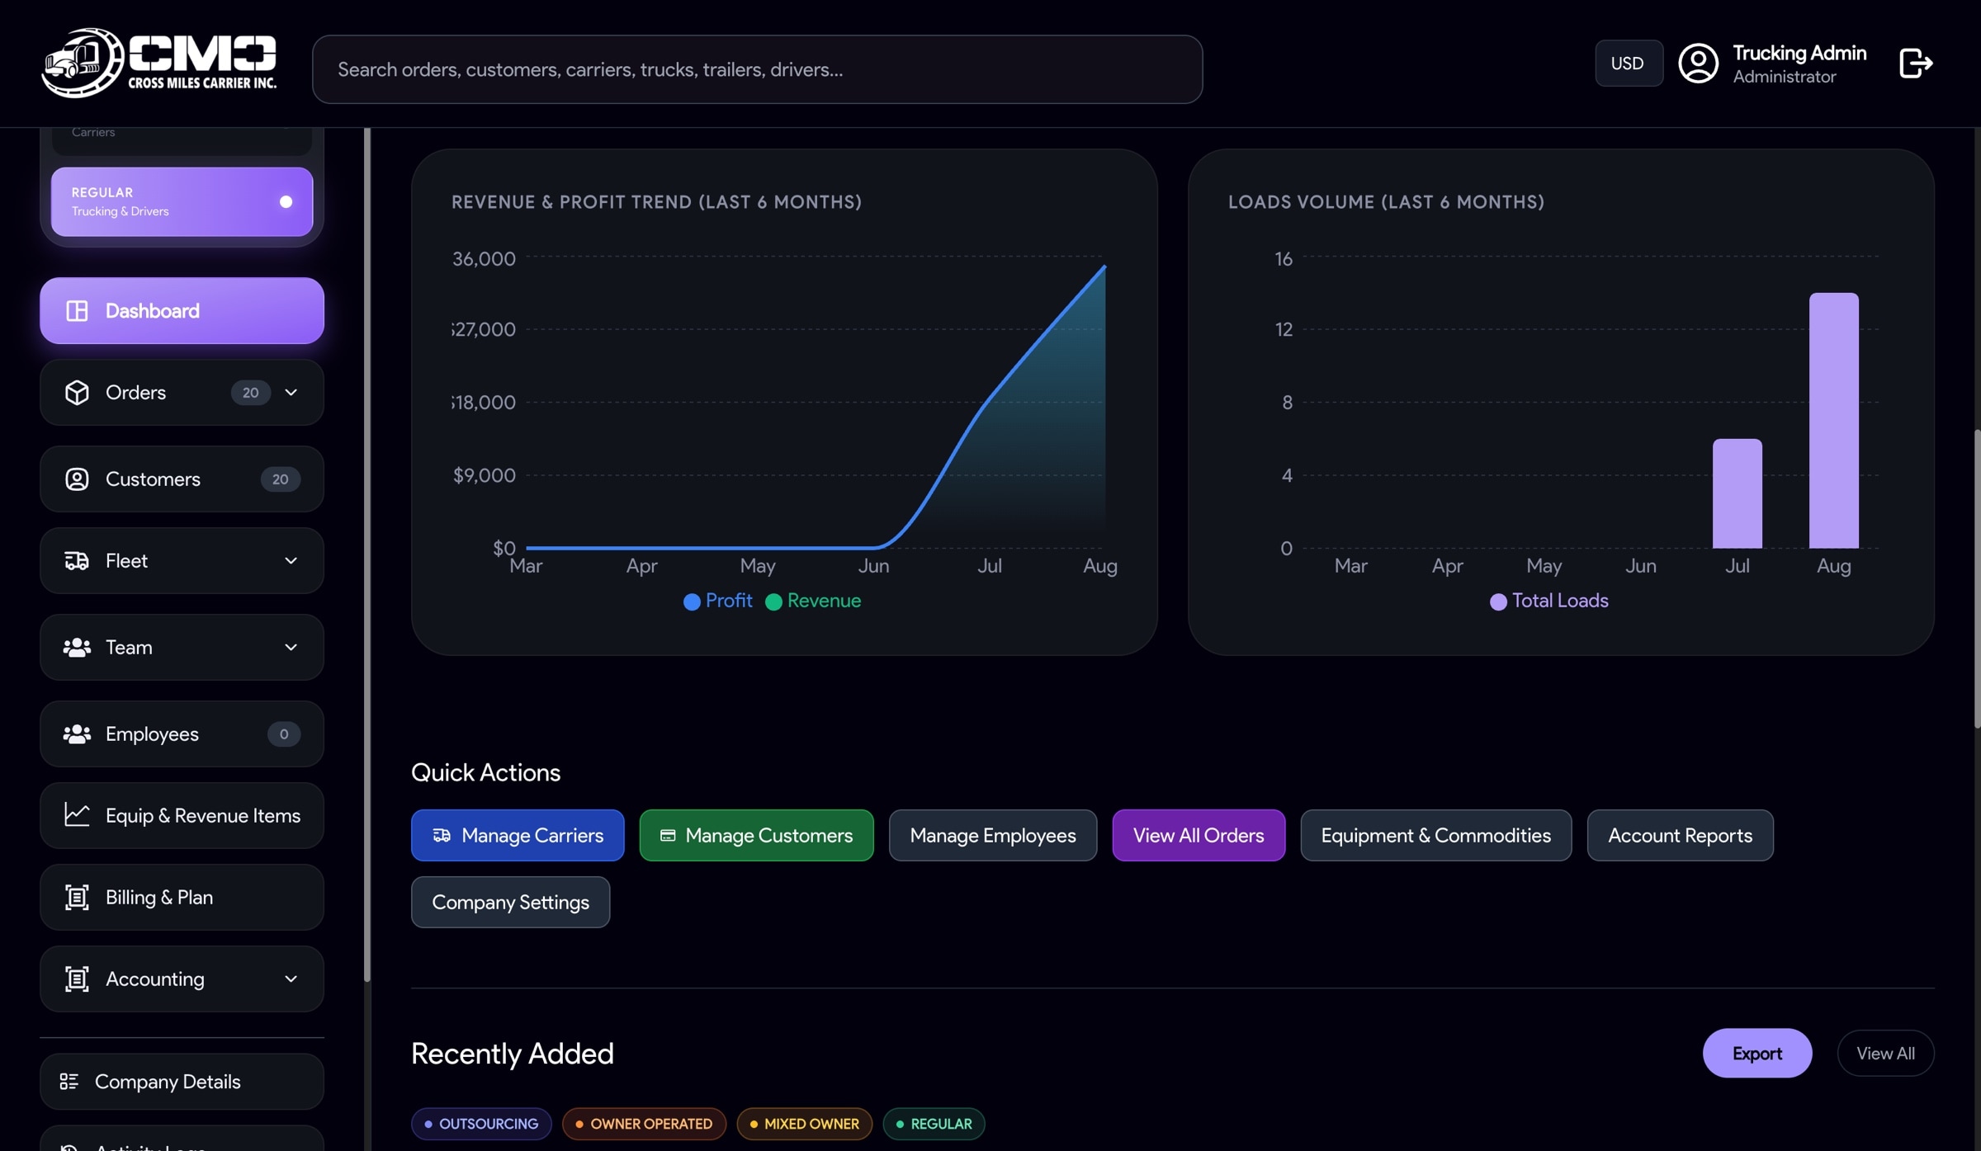The height and width of the screenshot is (1151, 1981).
Task: Toggle the Profit series in chart legend
Action: click(x=718, y=601)
